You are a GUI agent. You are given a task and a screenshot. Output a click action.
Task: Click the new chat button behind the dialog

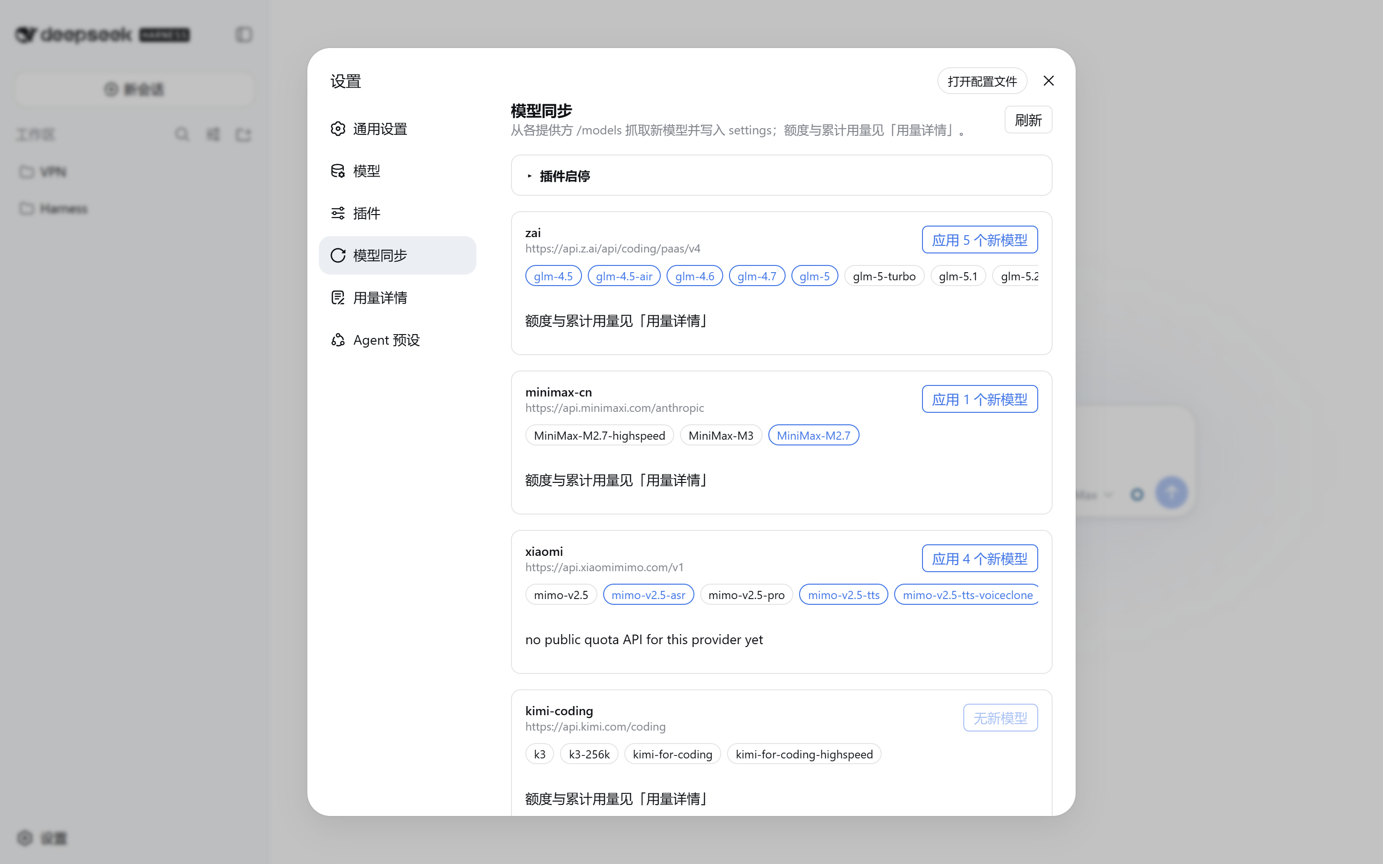(134, 89)
